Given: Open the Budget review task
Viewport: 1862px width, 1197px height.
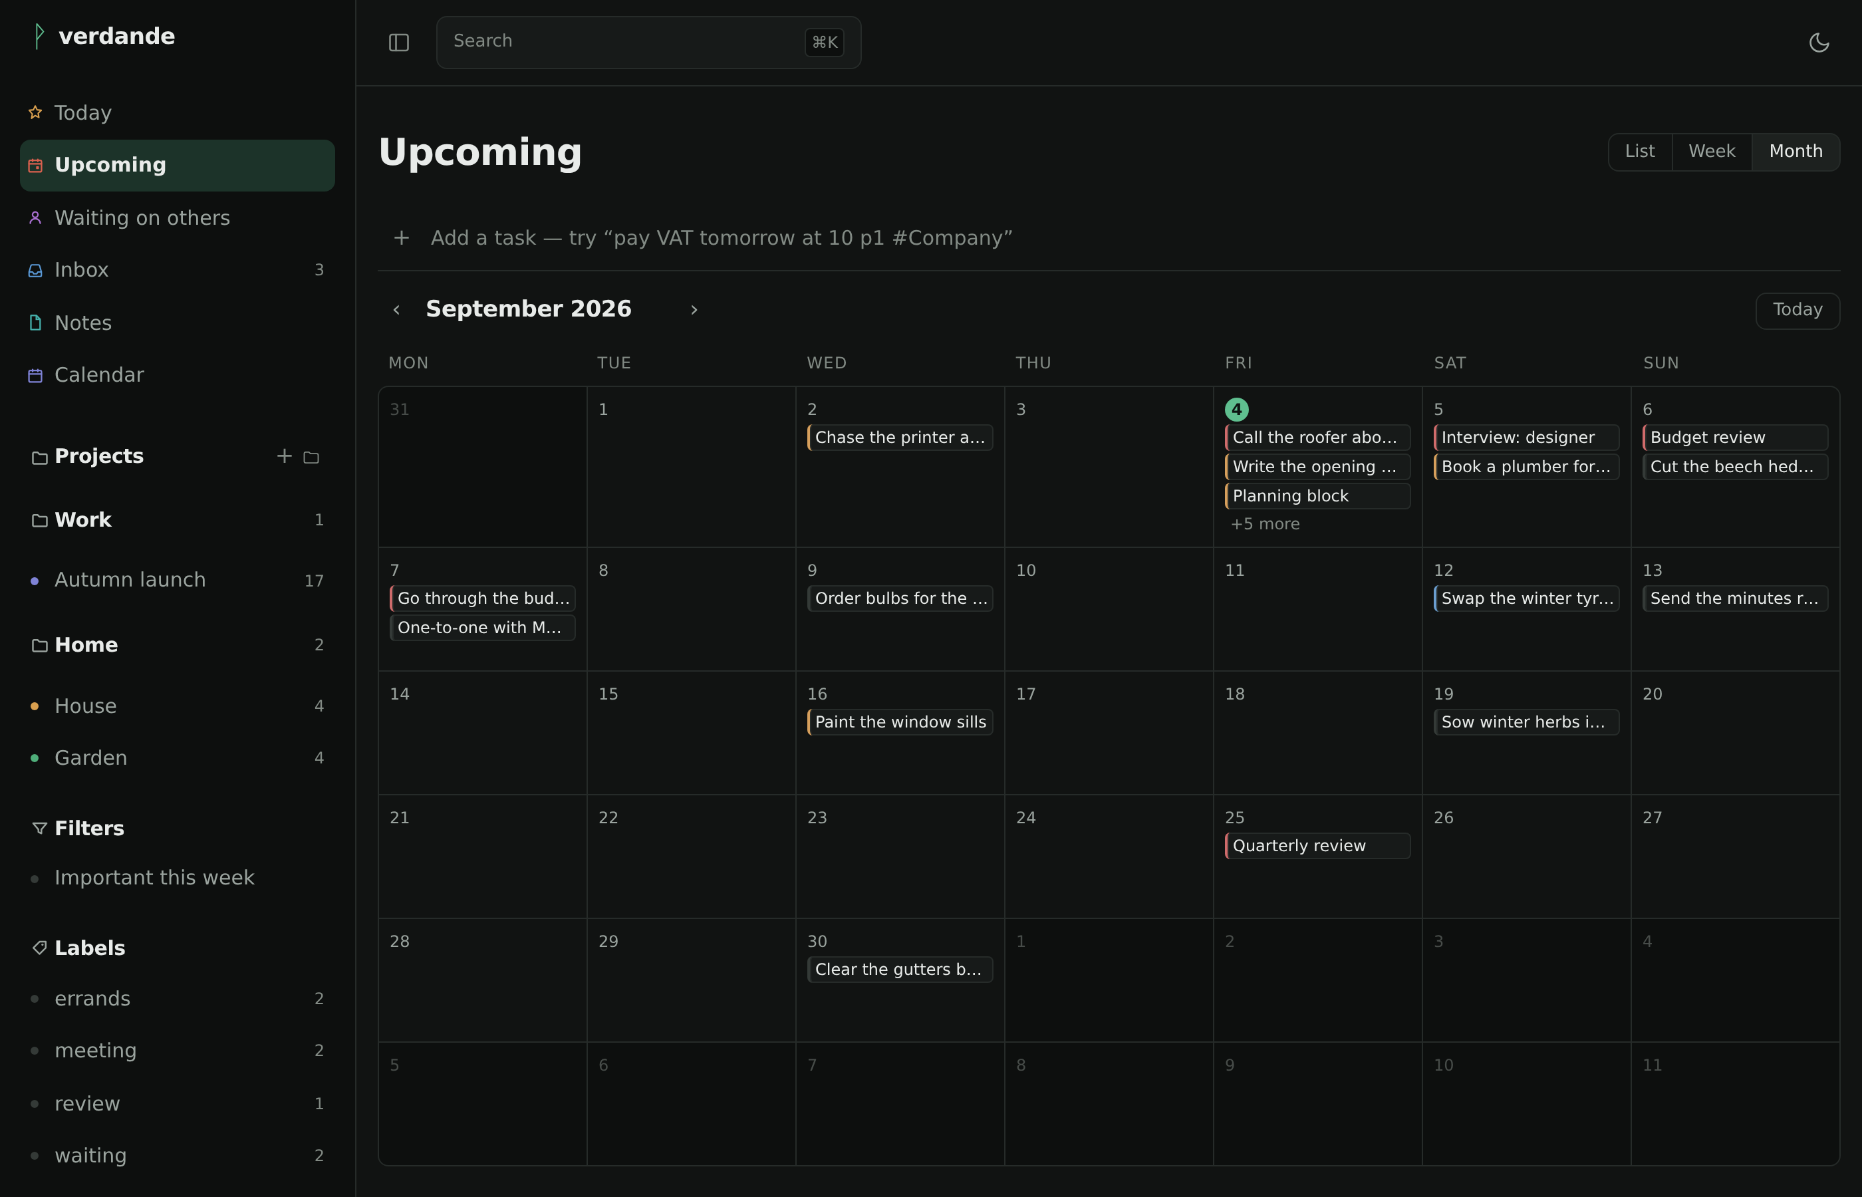Looking at the screenshot, I should (1734, 438).
